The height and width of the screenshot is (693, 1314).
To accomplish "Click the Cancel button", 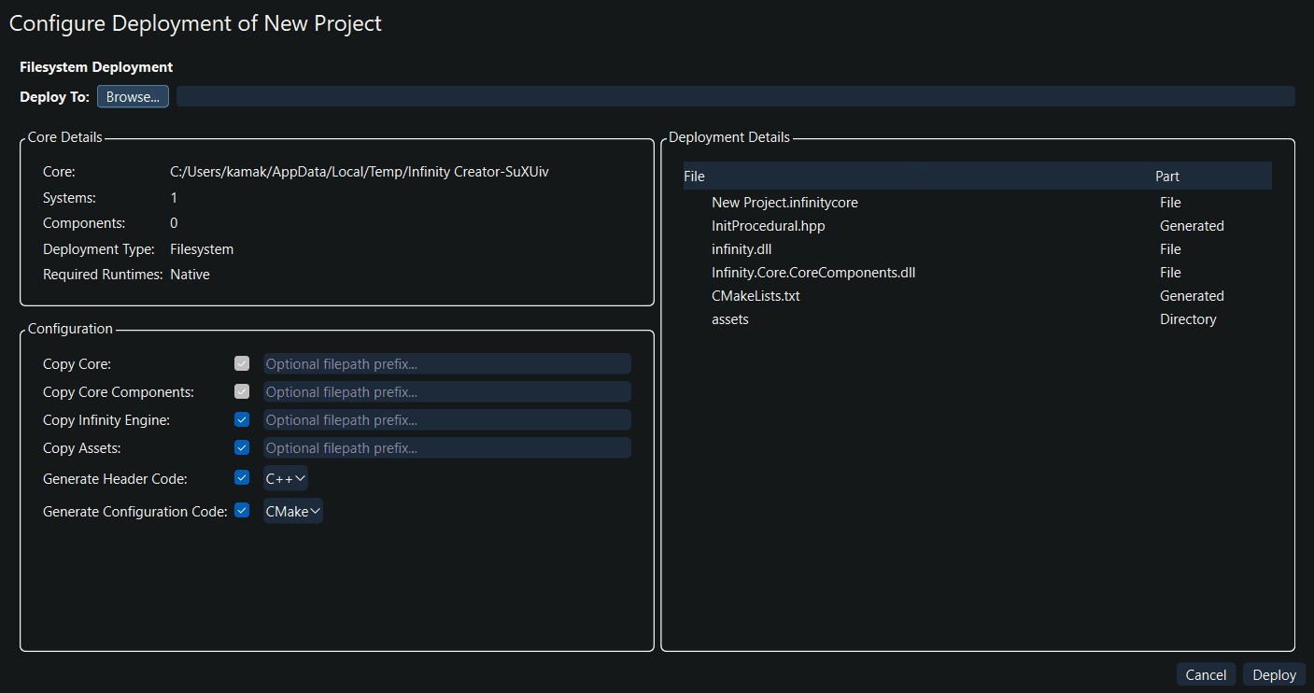I will pyautogui.click(x=1206, y=673).
